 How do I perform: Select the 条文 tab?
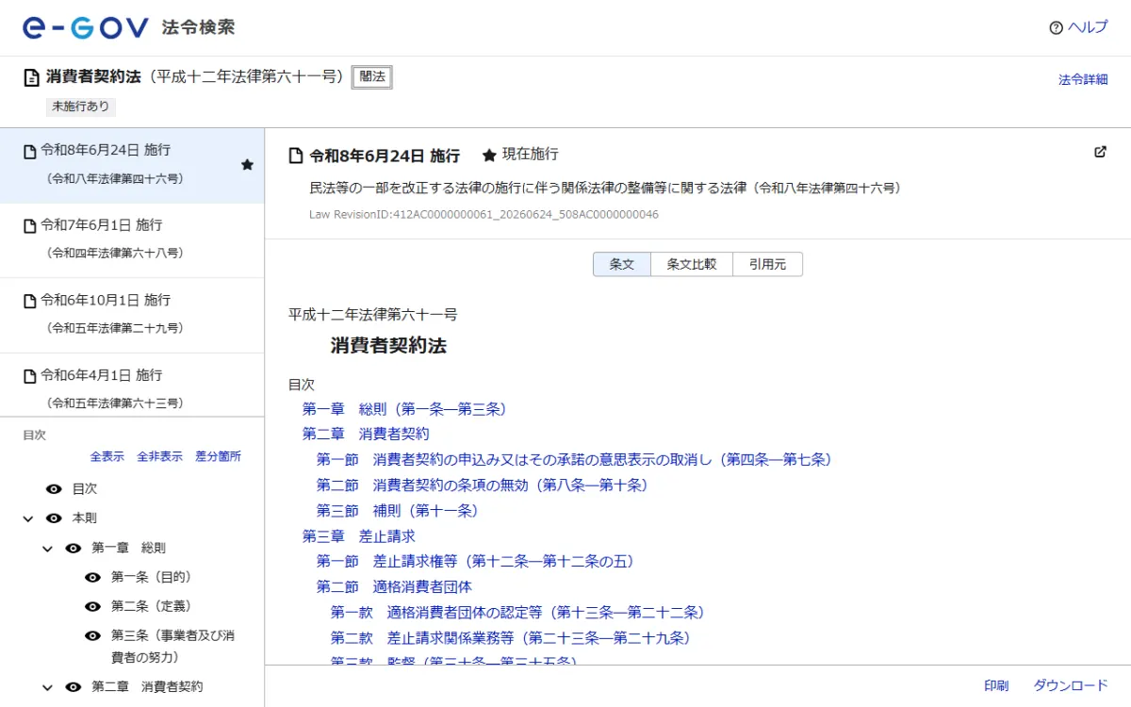[x=622, y=265]
